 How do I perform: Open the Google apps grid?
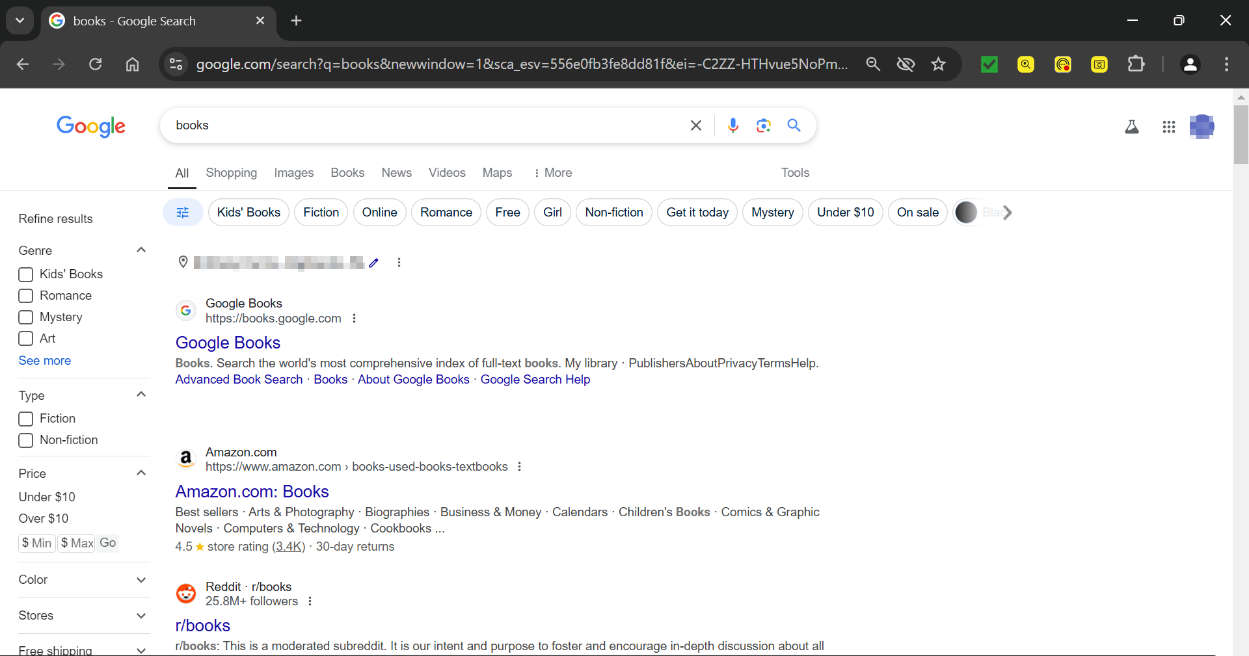point(1168,127)
